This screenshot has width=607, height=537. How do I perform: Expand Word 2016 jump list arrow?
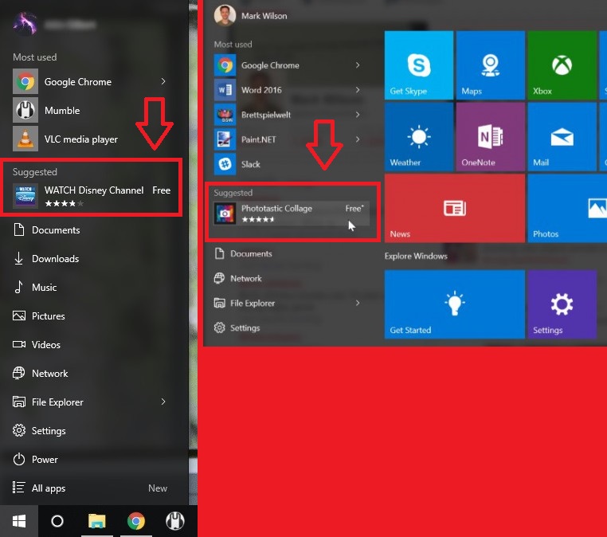358,90
